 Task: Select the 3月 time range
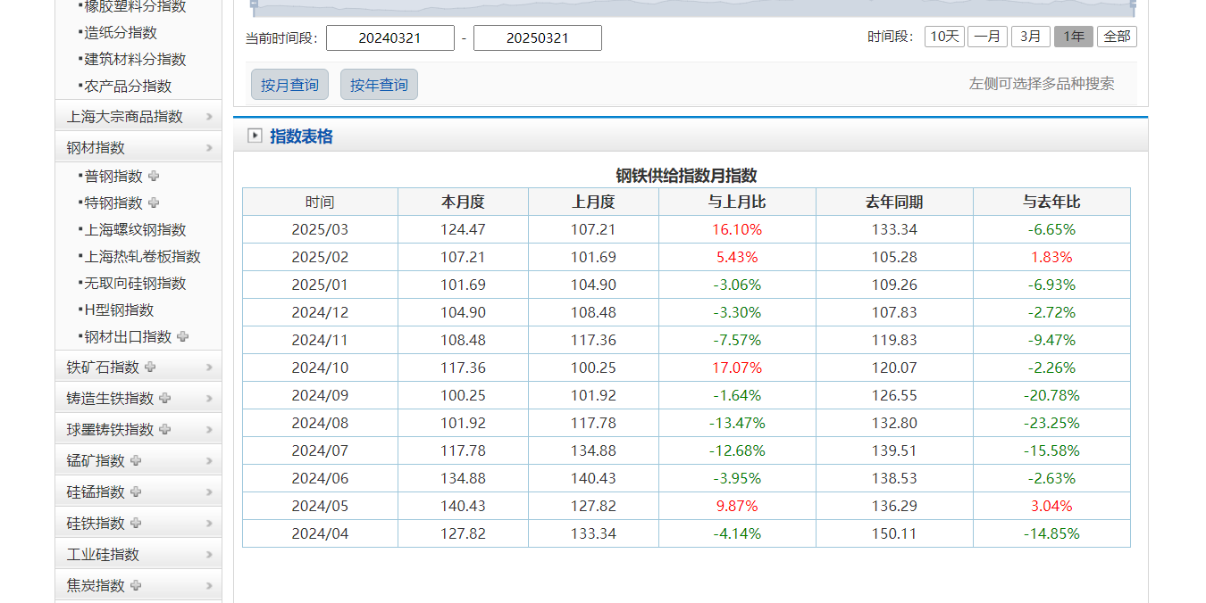(1031, 37)
